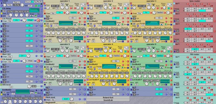Viewport: 216px width, 104px height.
Task: Select op 1 cell in Sync router op 3
Action: (188, 29)
